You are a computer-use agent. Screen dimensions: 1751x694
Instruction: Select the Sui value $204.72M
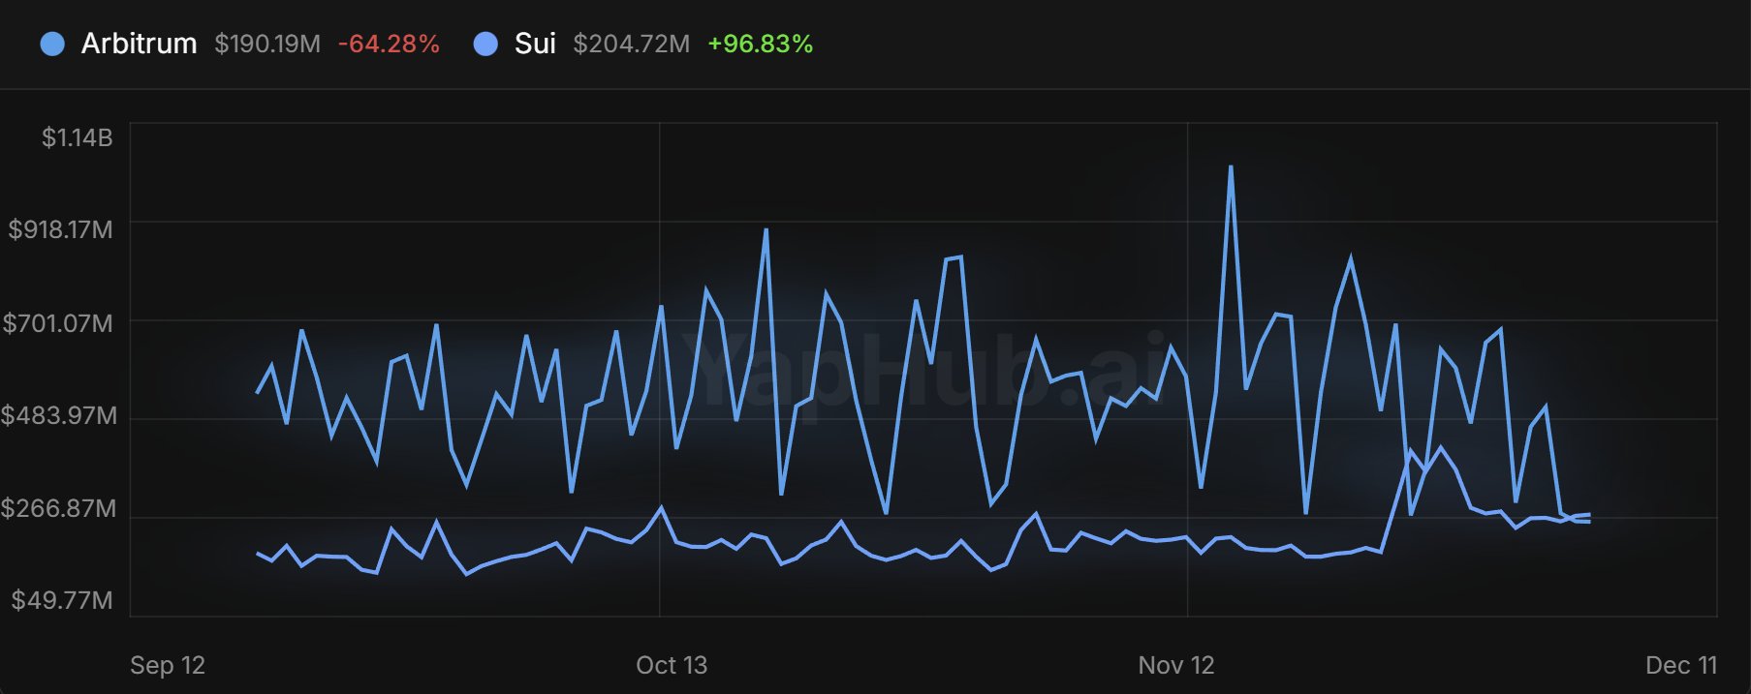click(x=632, y=44)
